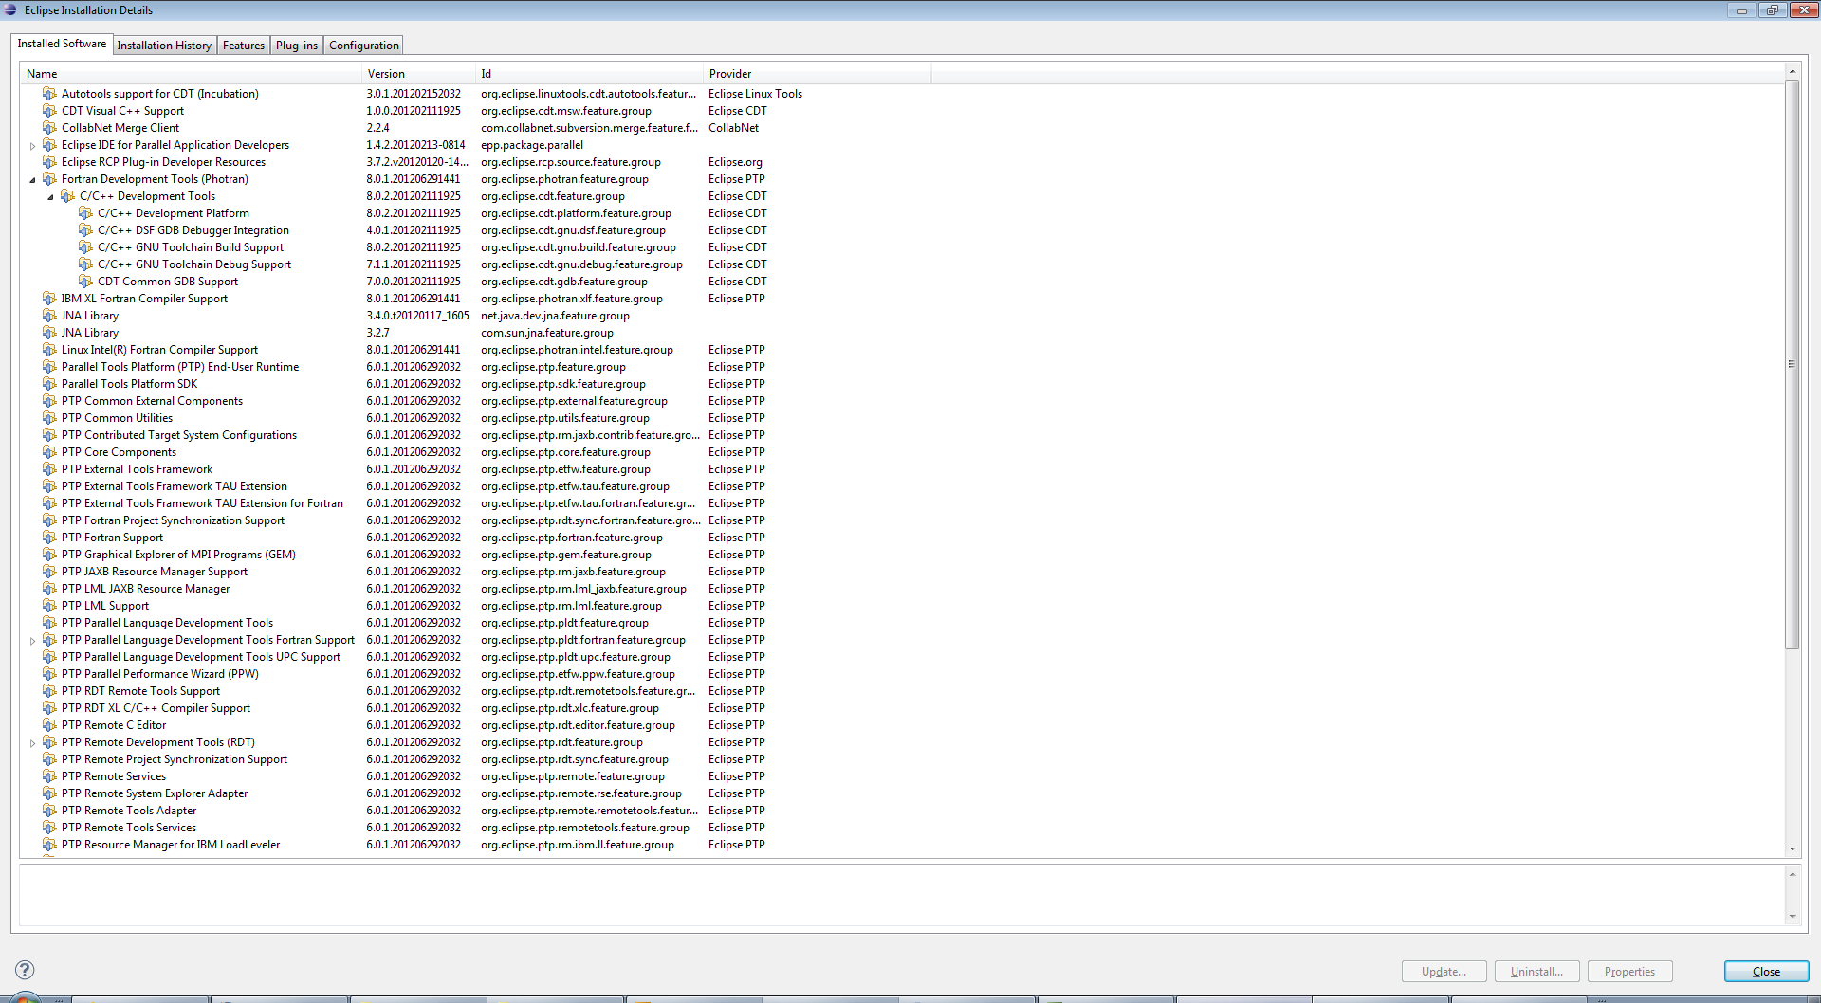Switch to the Configuration tab
The image size is (1821, 1003).
tap(364, 46)
